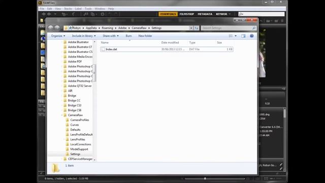
Task: Click Explorer forward navigation button
Action: (57, 28)
